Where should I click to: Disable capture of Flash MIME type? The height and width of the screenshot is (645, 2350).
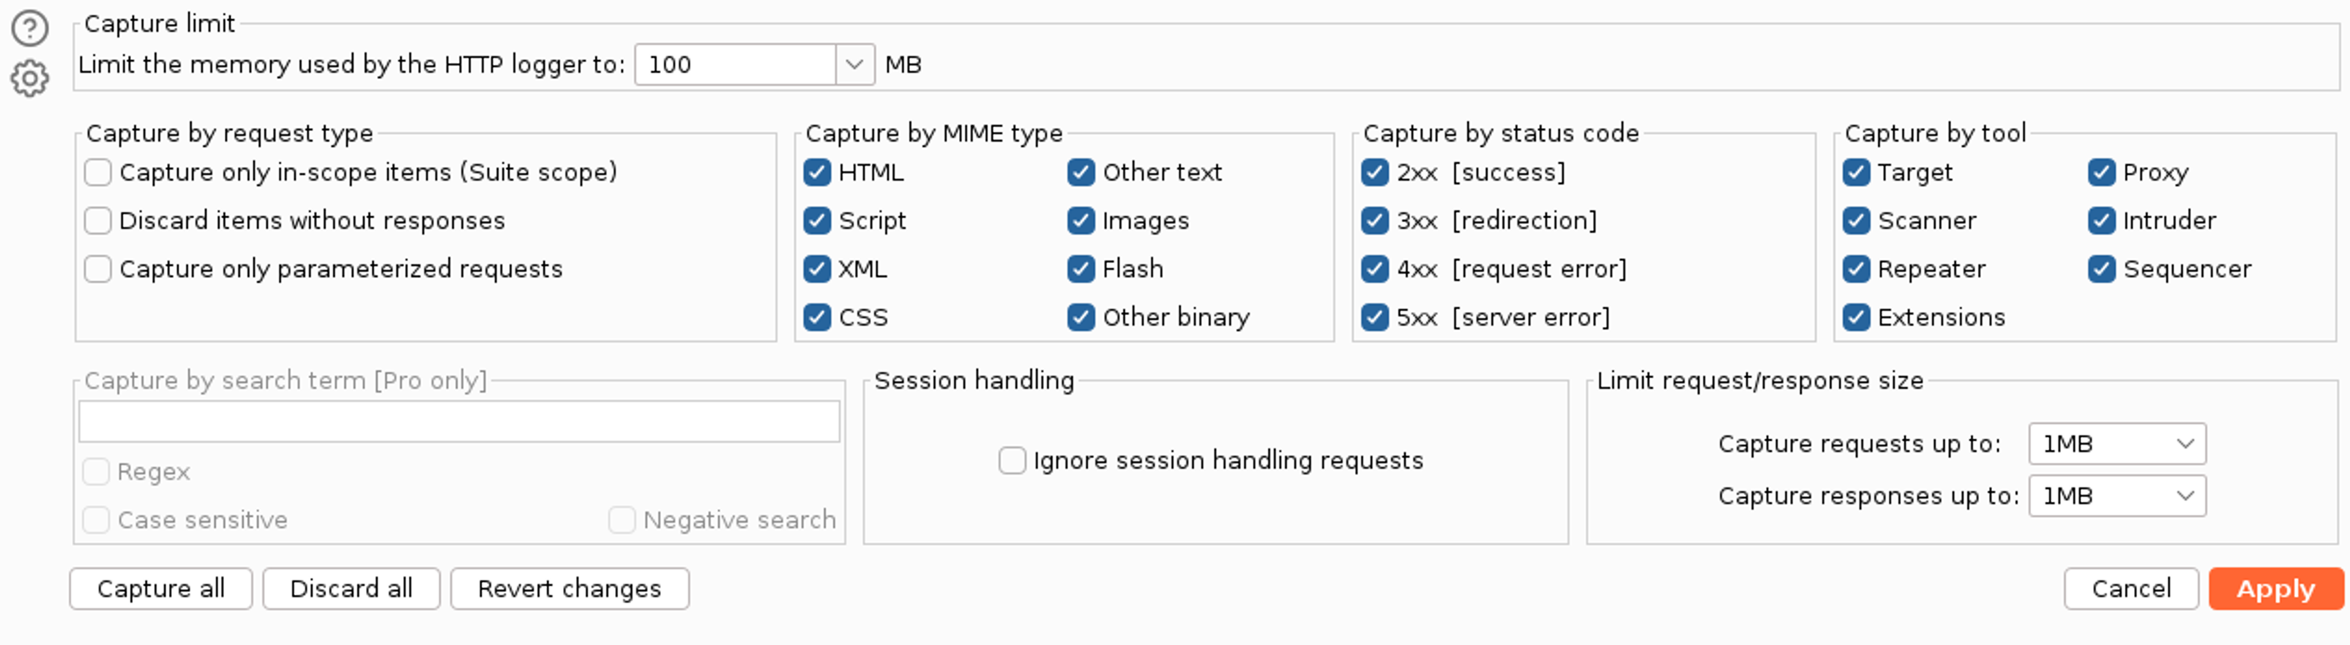click(1080, 269)
